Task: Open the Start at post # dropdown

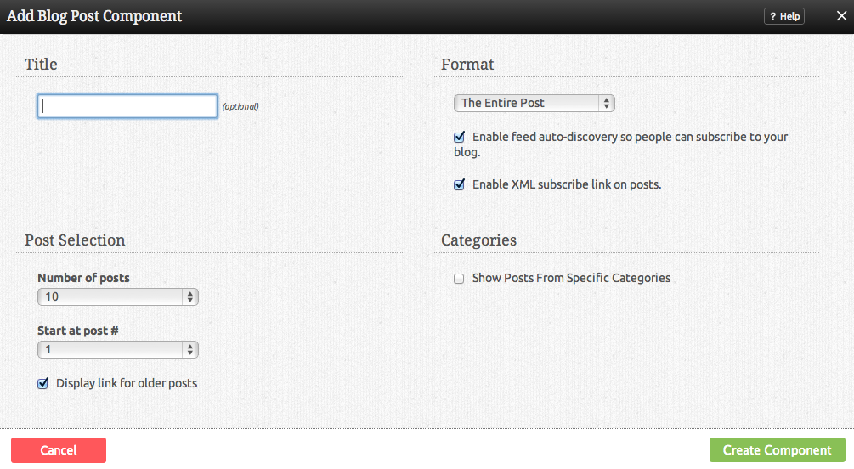Action: pos(117,349)
